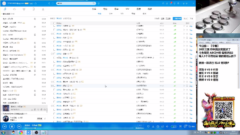Play the previous track

point(4,126)
